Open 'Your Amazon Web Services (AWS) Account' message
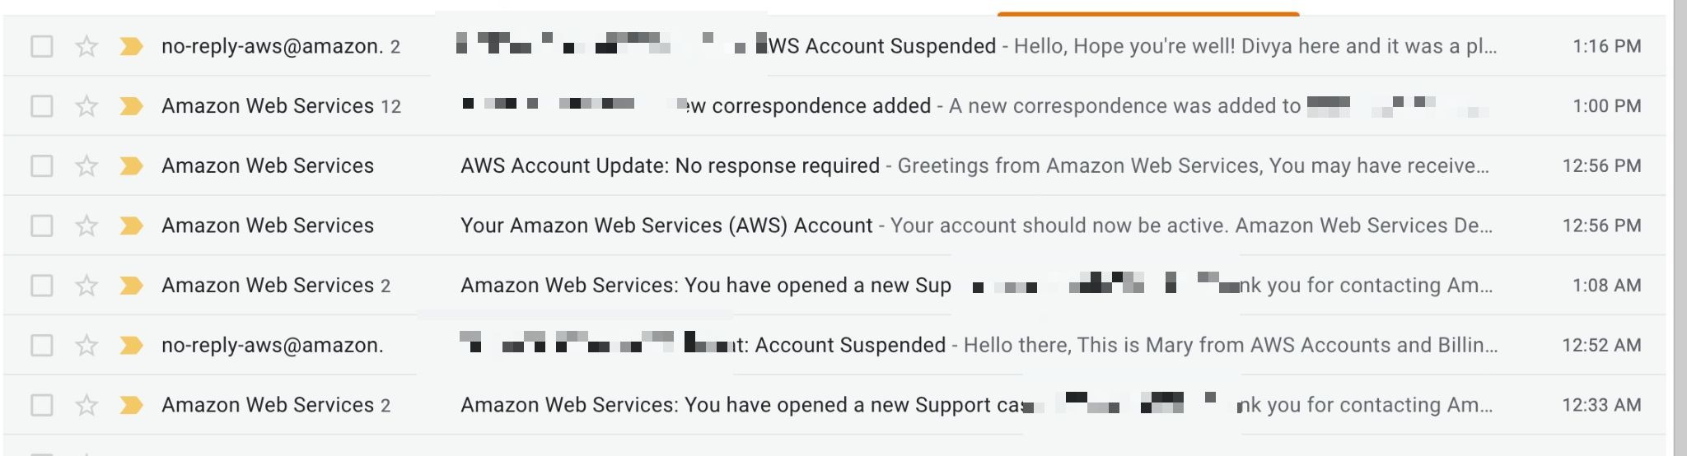This screenshot has width=1687, height=456. click(666, 226)
